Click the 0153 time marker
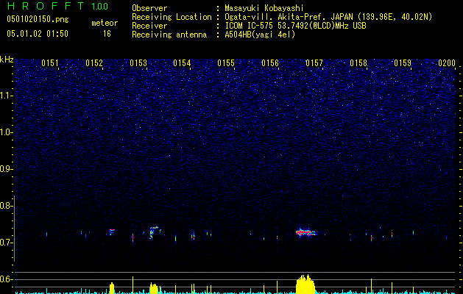Screen dimensions: 463x294 [138, 63]
